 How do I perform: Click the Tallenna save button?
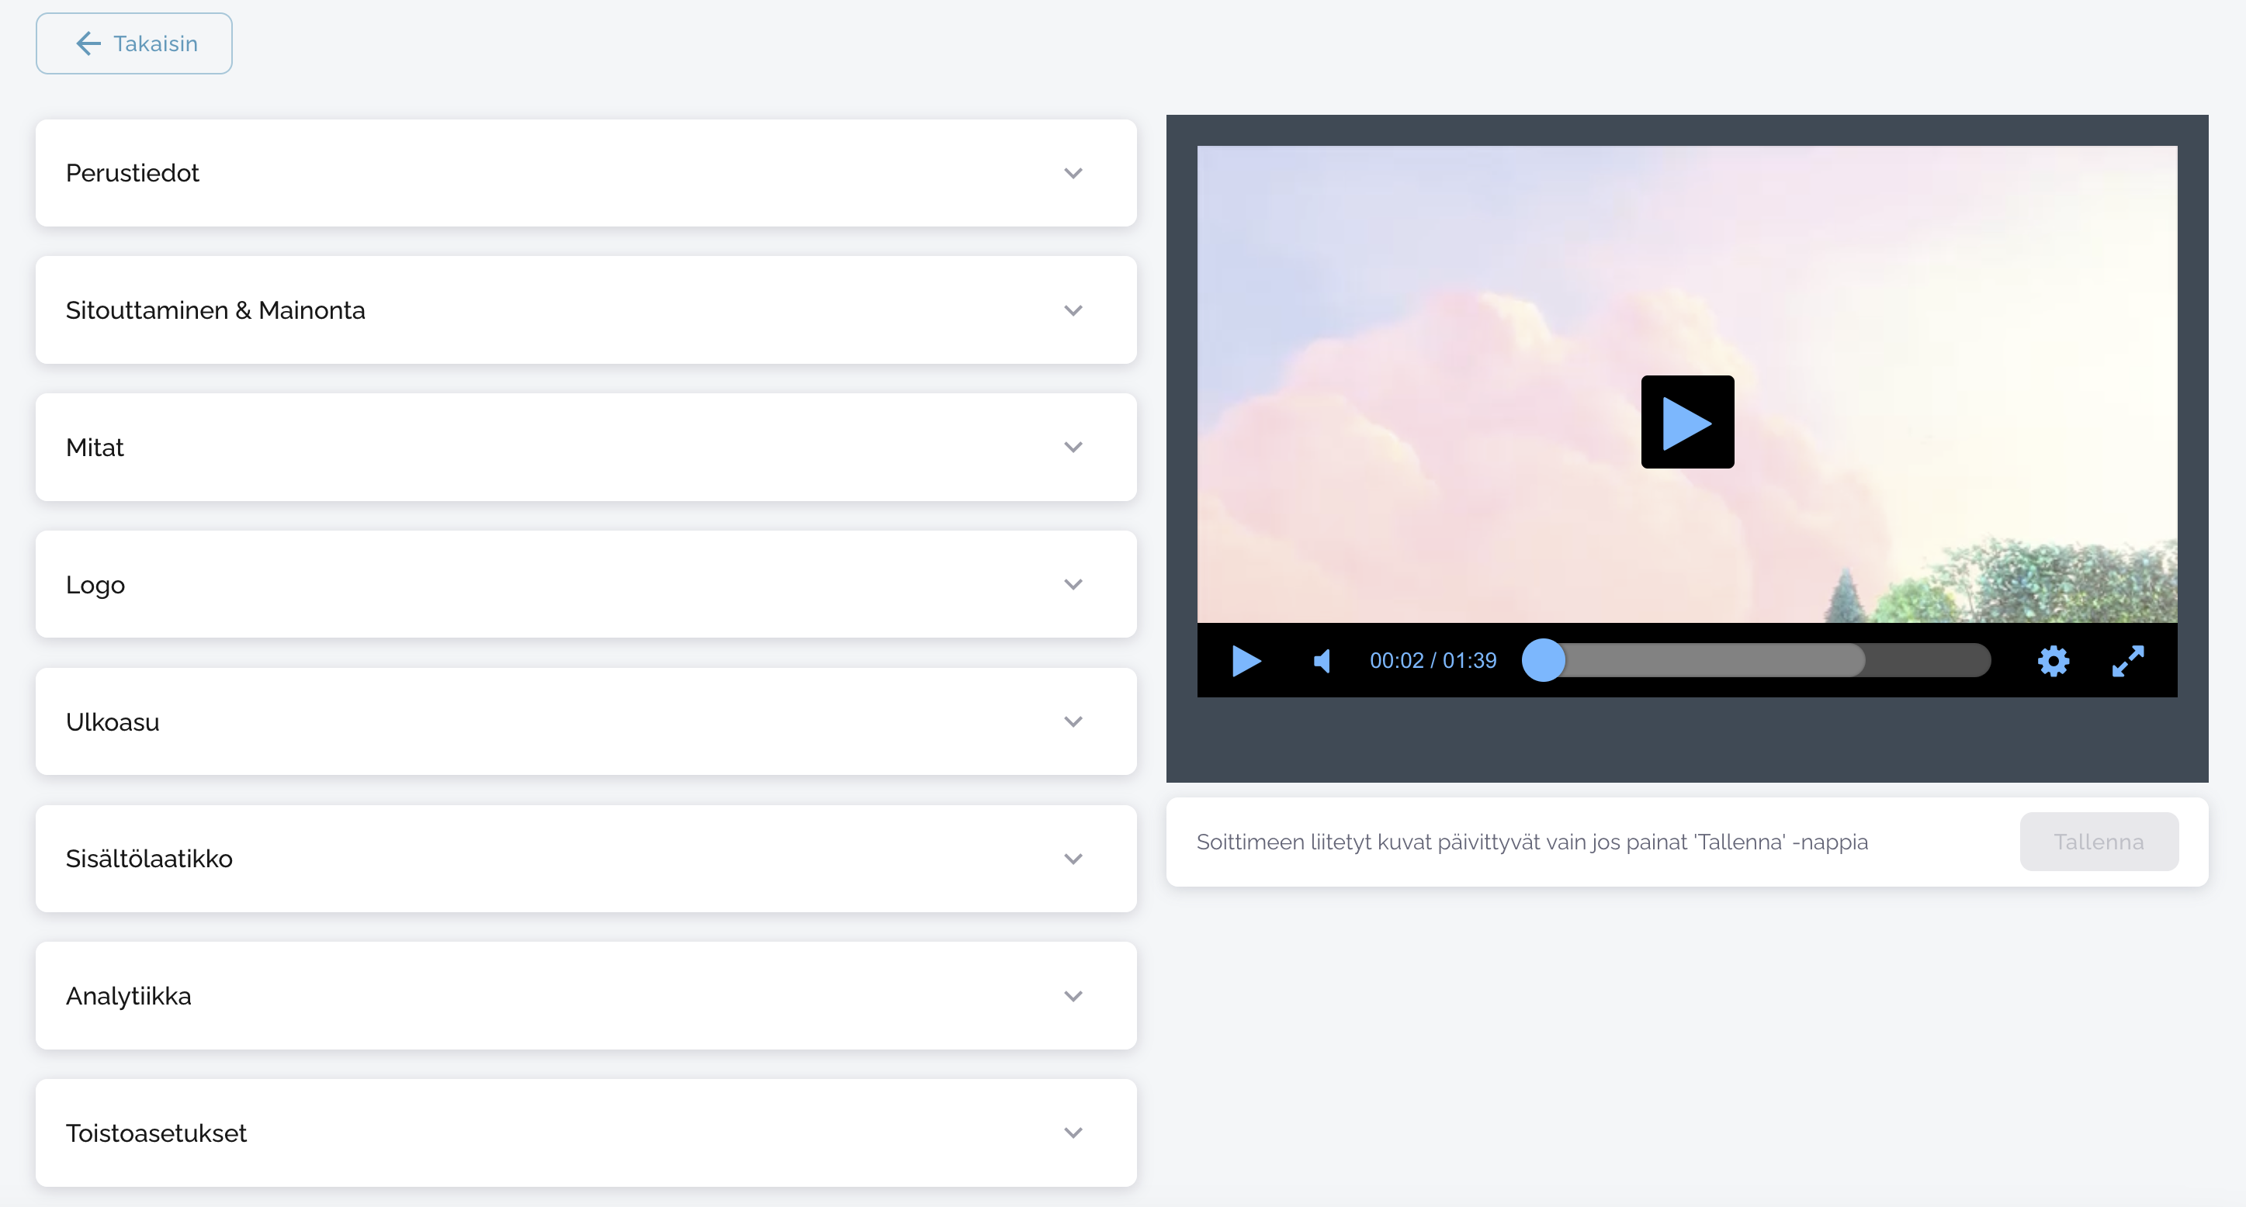point(2098,842)
